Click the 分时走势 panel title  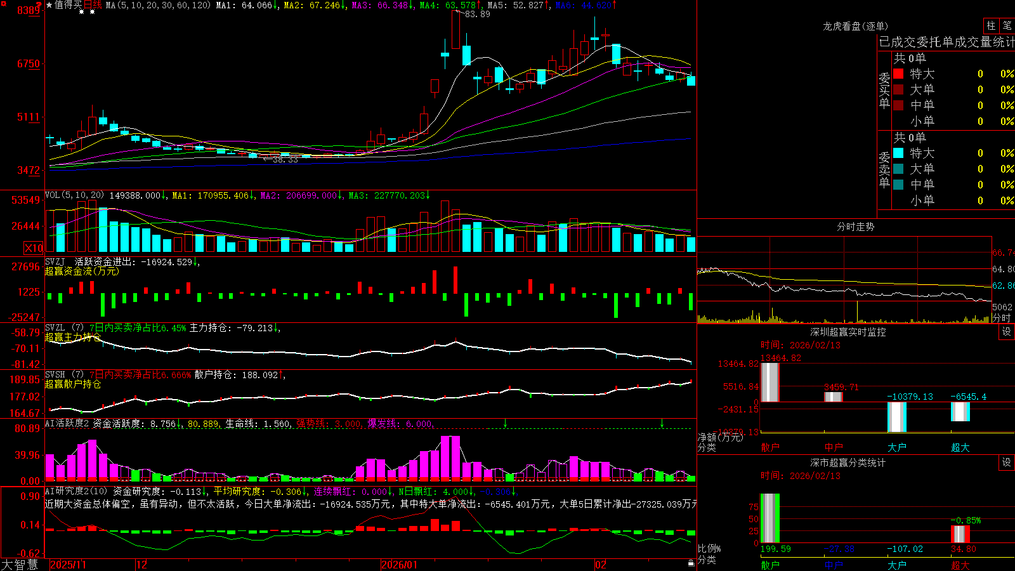[856, 226]
